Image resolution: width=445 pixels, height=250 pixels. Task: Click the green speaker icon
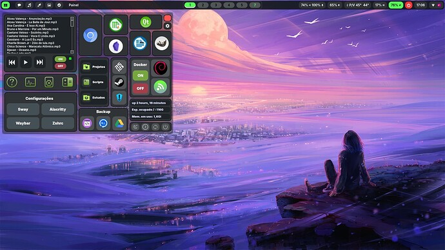pos(49,82)
